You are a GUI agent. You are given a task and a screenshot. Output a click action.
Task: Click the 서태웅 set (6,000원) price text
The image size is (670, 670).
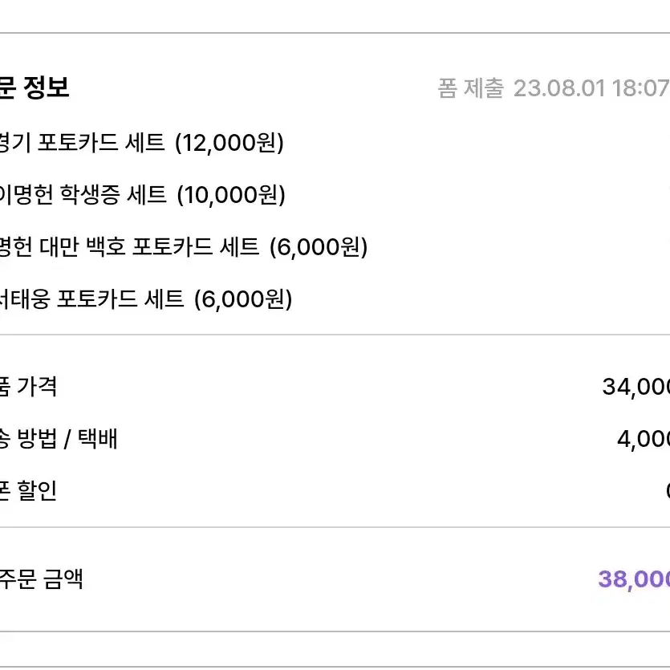(x=244, y=299)
